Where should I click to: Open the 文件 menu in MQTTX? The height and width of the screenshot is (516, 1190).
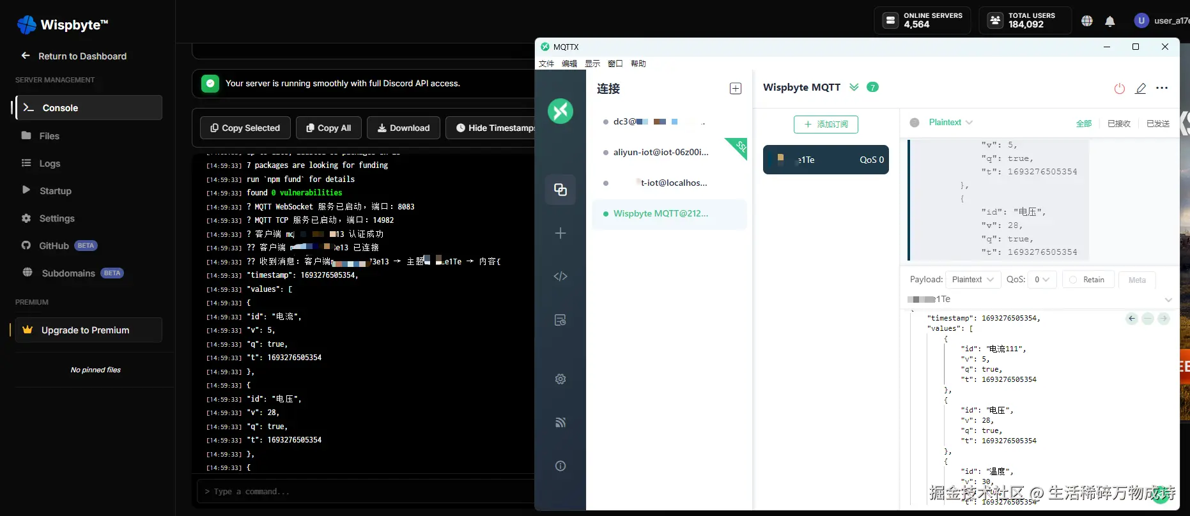546,64
